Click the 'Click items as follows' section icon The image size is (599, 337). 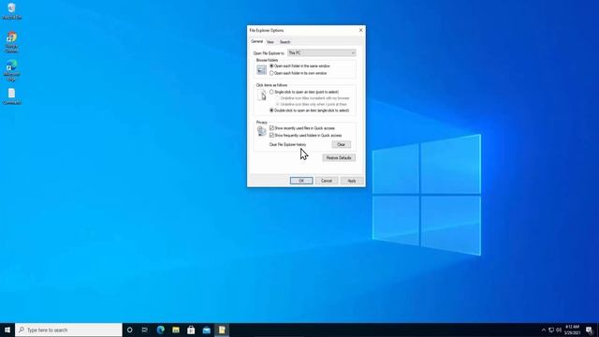click(x=262, y=95)
